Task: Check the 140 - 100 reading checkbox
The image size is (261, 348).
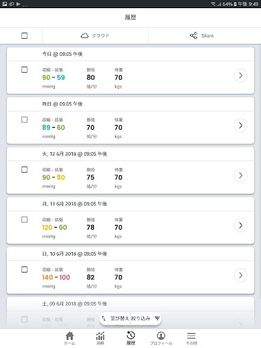Action: tap(24, 269)
